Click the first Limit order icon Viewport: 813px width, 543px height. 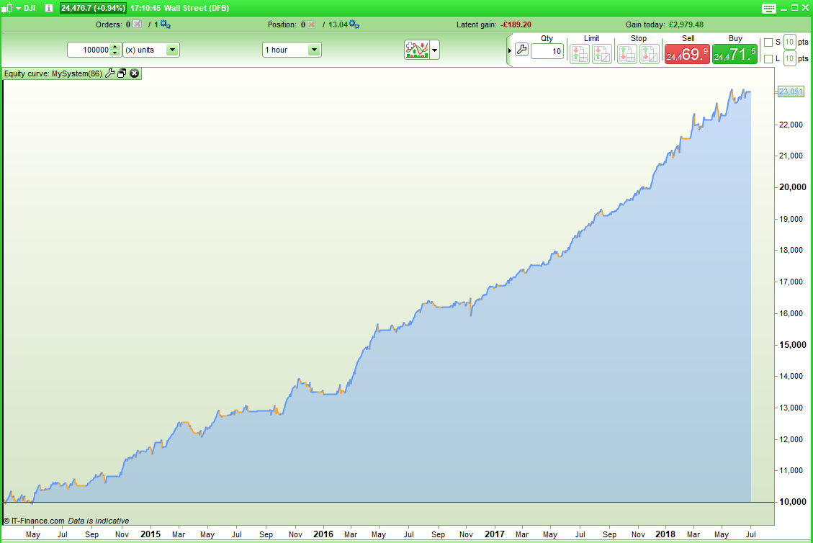point(579,53)
